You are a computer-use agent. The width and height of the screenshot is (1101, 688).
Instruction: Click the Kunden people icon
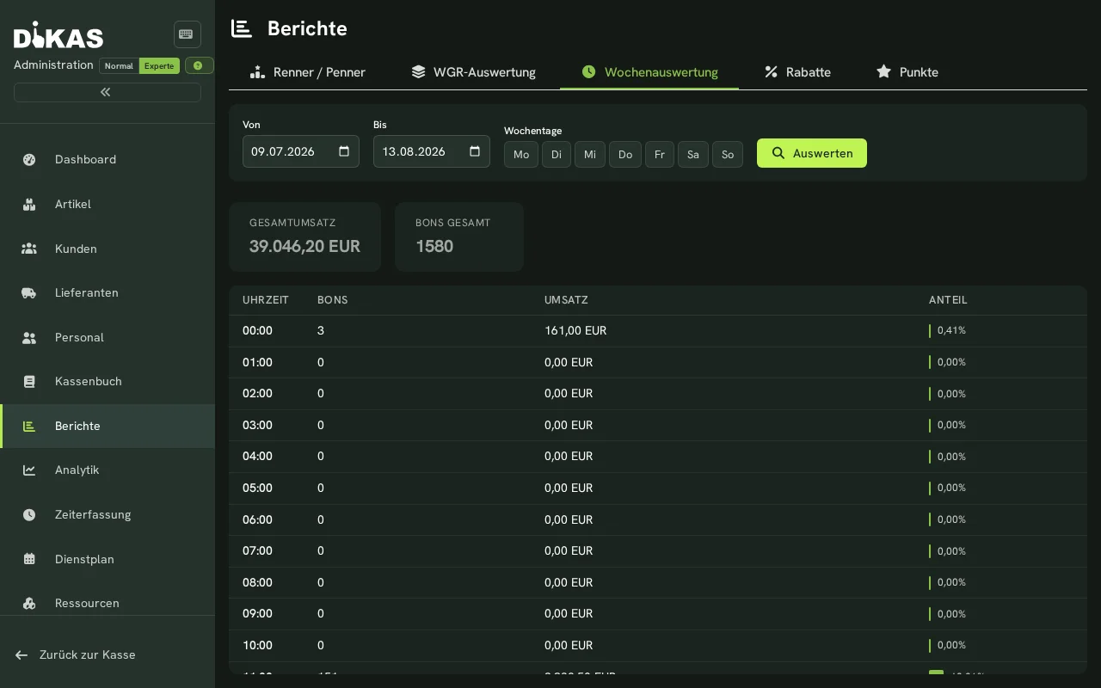tap(29, 249)
